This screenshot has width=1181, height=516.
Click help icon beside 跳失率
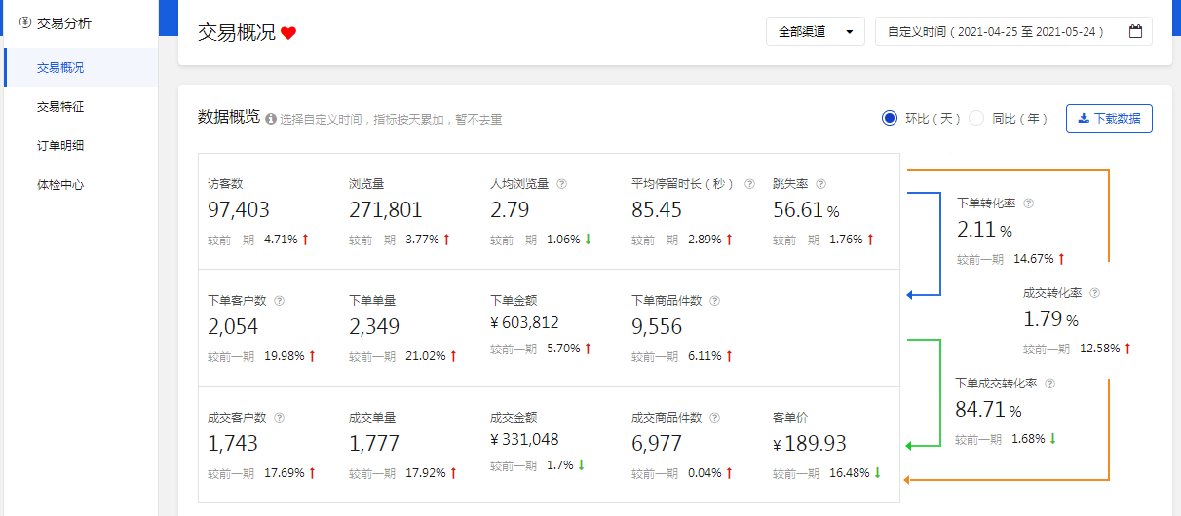820,183
